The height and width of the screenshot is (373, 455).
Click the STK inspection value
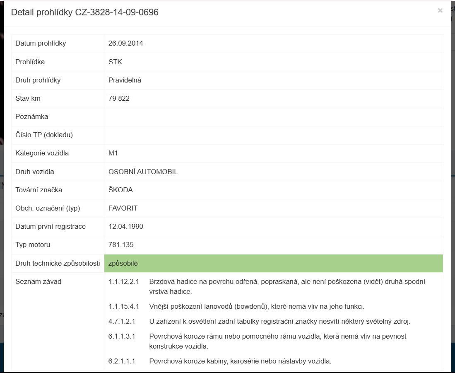tap(115, 62)
